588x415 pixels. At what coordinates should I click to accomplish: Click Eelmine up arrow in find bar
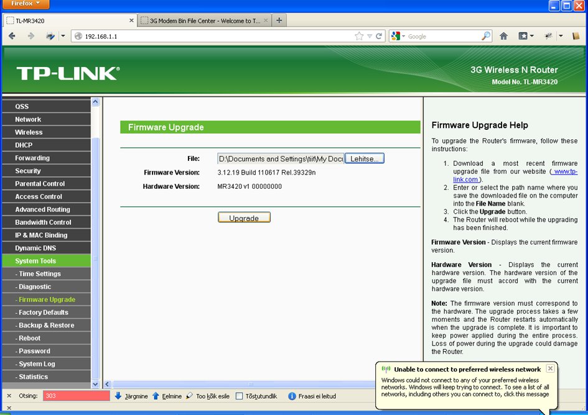[x=167, y=396]
